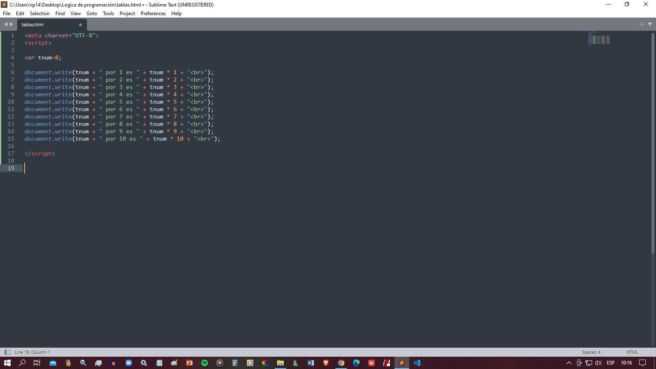The width and height of the screenshot is (656, 369).
Task: Open Vivaldi browser from taskbar
Action: [371, 363]
